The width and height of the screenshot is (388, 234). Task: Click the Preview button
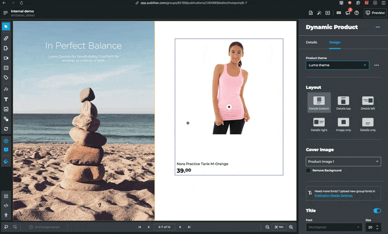coord(375,13)
